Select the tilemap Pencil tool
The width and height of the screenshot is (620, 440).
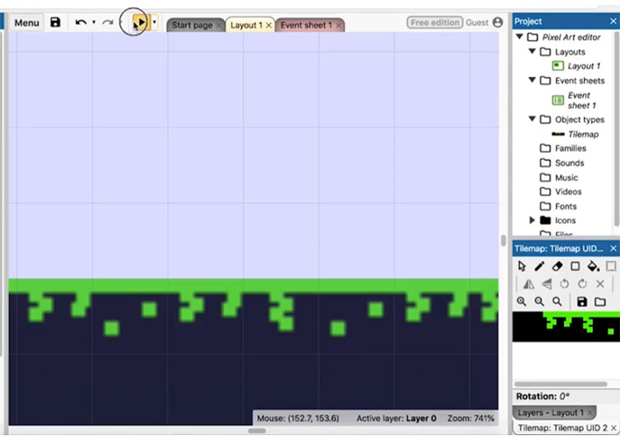point(540,266)
